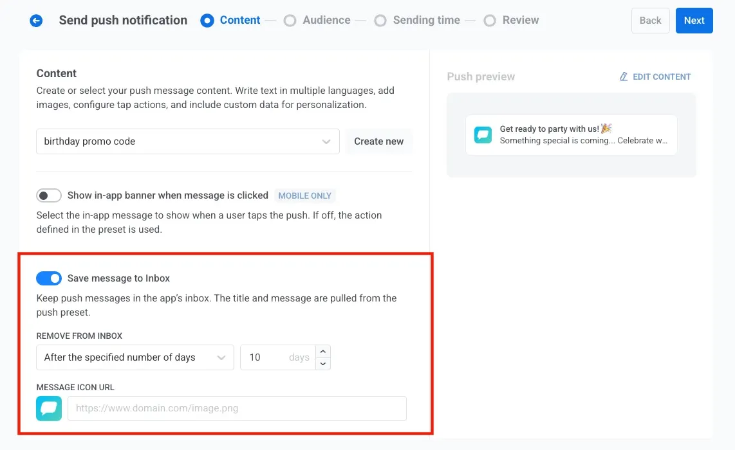This screenshot has height=450, width=735.
Task: Click the MOBILE ONLY badge
Action: pyautogui.click(x=305, y=195)
